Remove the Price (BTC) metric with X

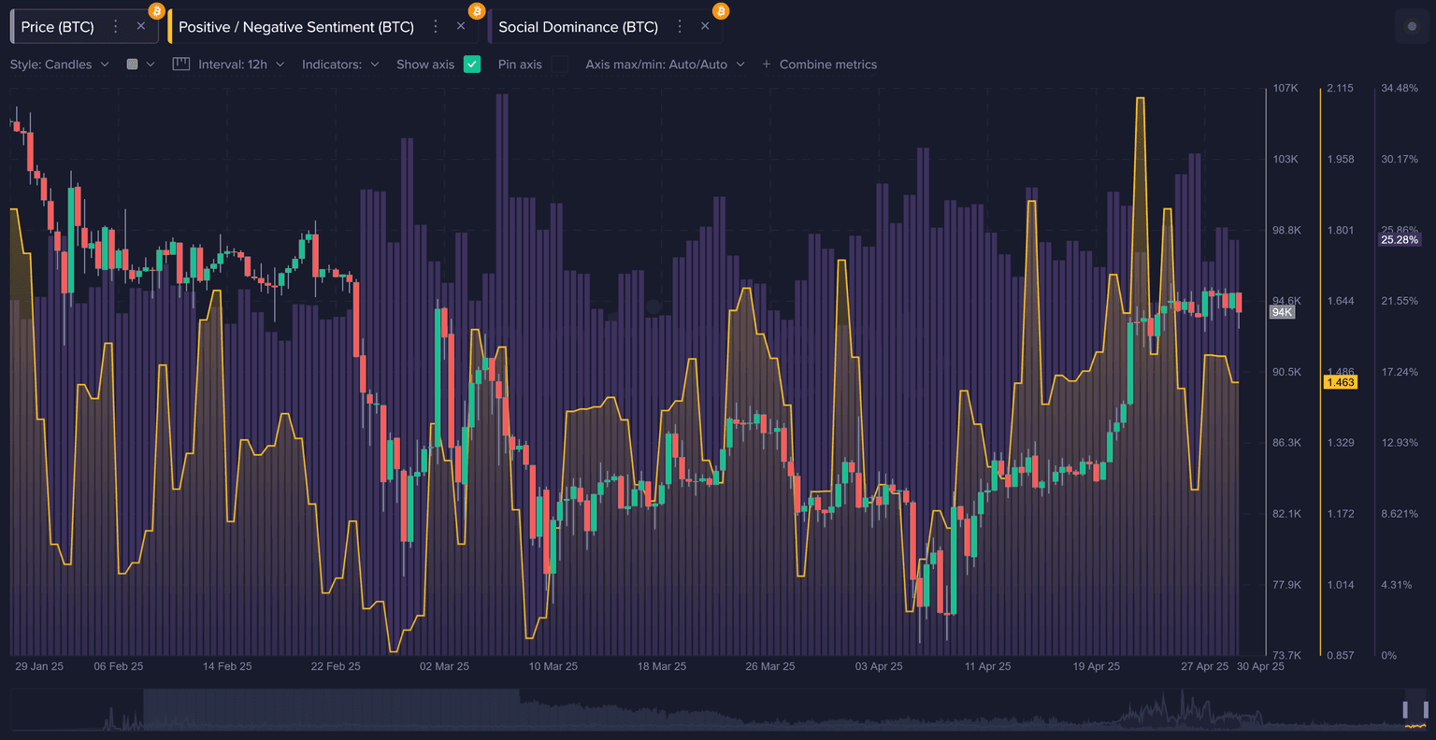[141, 26]
